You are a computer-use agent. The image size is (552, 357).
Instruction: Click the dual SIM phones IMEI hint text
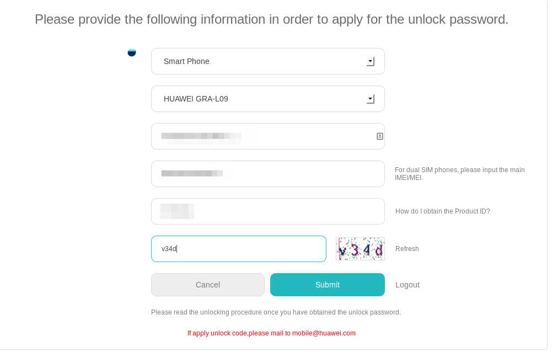click(x=460, y=174)
